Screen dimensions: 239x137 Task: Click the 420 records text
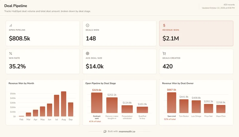(x=229, y=5)
